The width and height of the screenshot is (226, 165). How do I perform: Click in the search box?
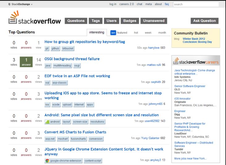pyautogui.click(x=196, y=4)
